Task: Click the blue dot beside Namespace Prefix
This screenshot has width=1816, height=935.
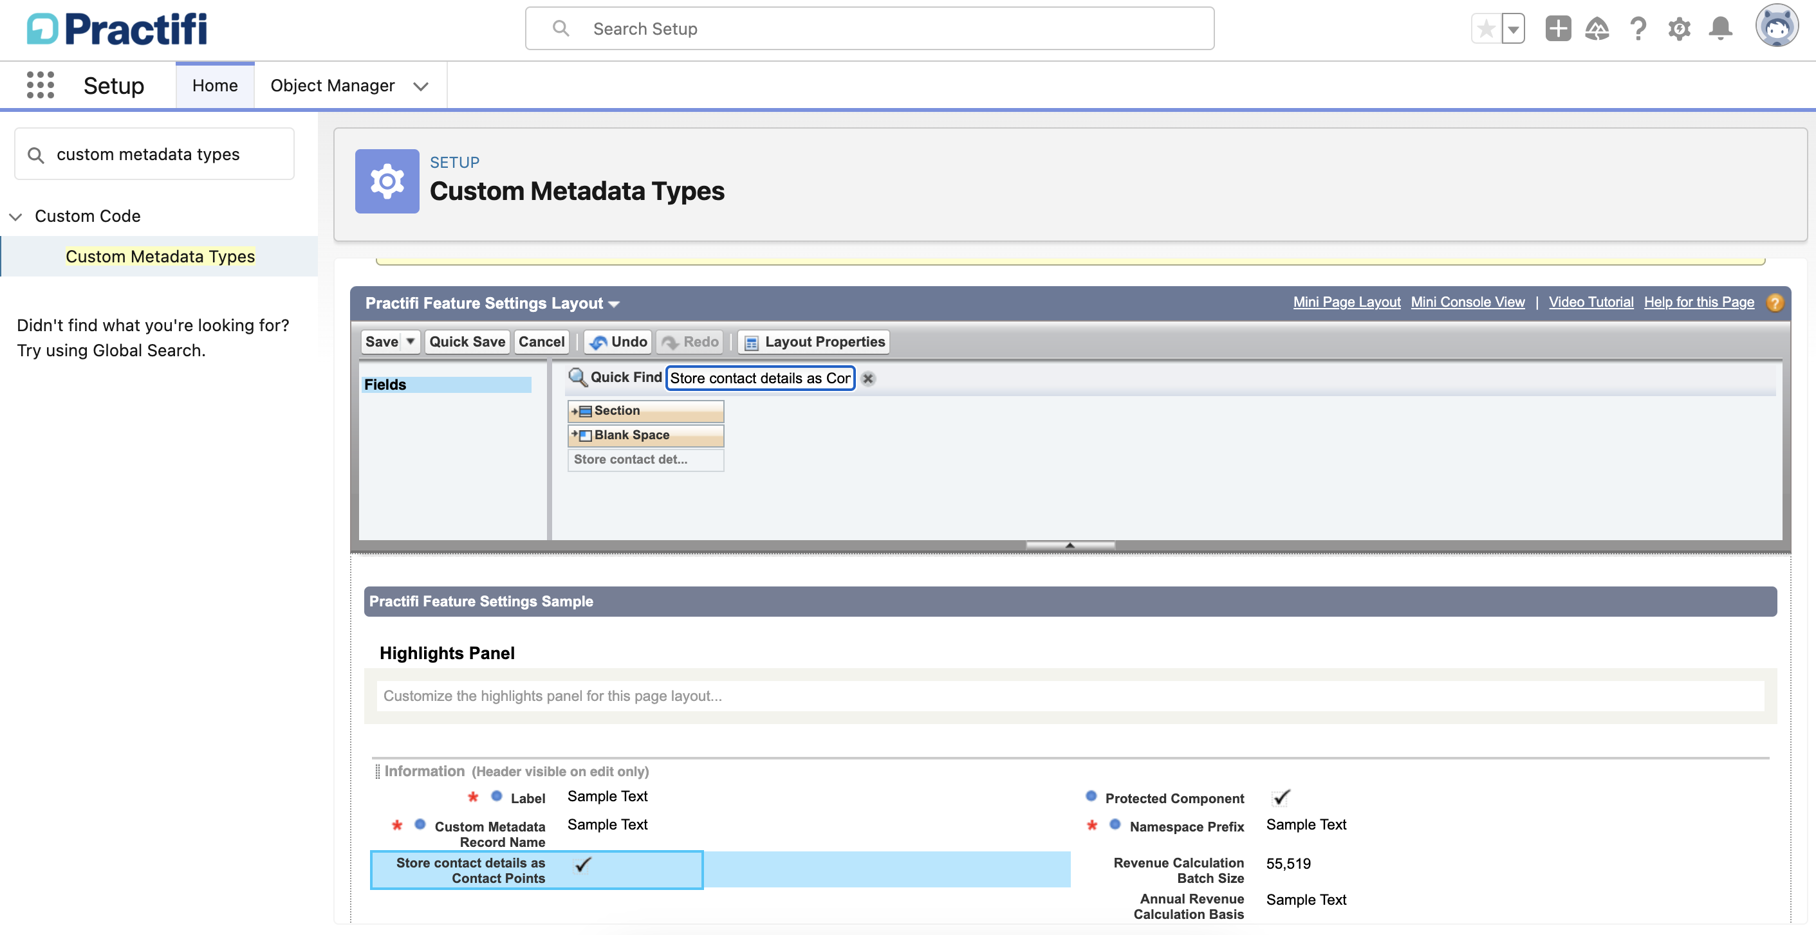Action: pyautogui.click(x=1115, y=824)
